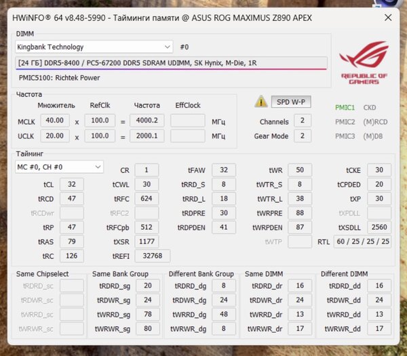
Task: Click the Channels value field
Action: click(303, 121)
